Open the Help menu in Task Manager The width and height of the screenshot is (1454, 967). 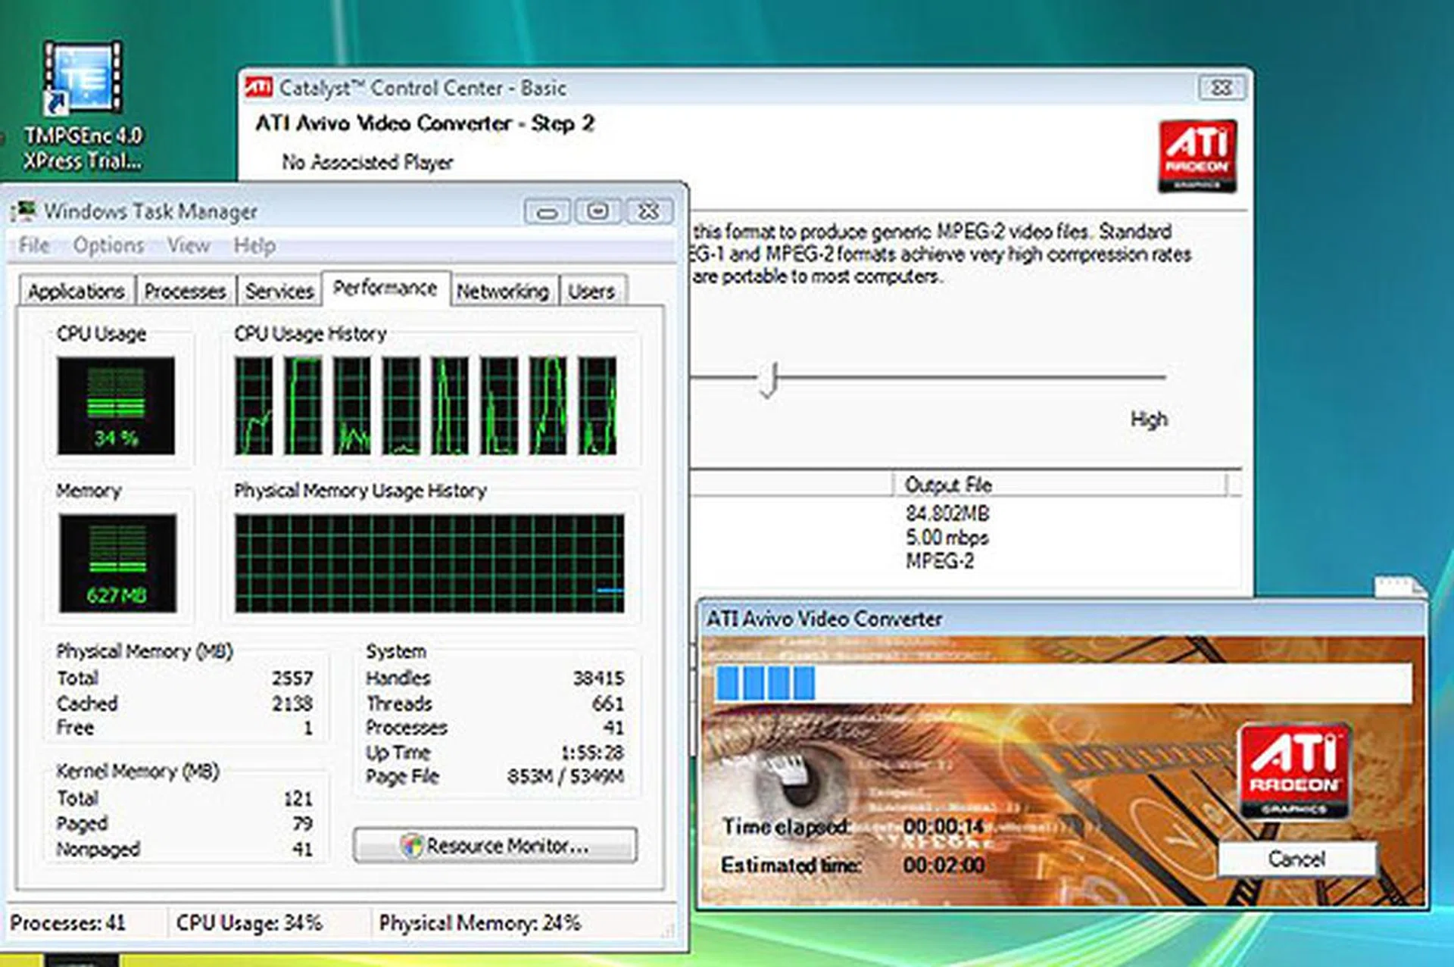254,245
